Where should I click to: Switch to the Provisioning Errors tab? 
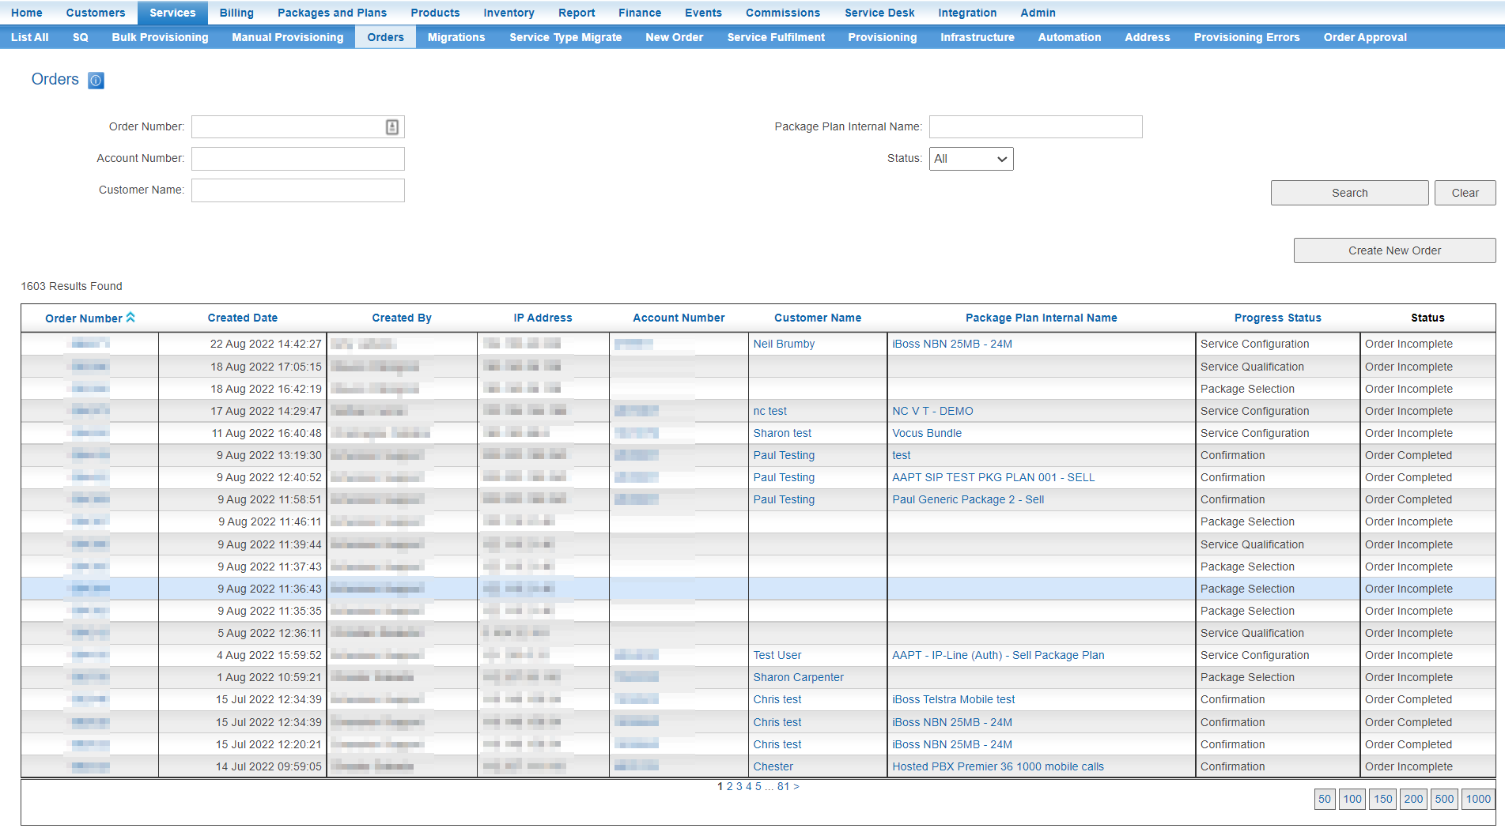pyautogui.click(x=1246, y=37)
